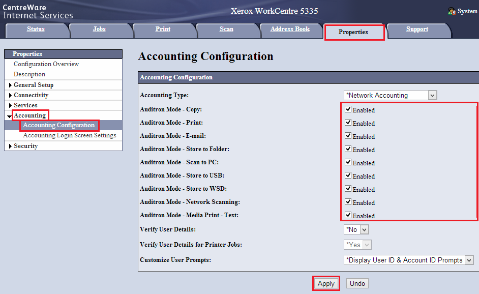Switch to the Status tab

click(36, 30)
